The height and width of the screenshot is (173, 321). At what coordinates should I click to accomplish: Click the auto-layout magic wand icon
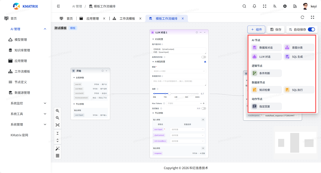click(57, 149)
